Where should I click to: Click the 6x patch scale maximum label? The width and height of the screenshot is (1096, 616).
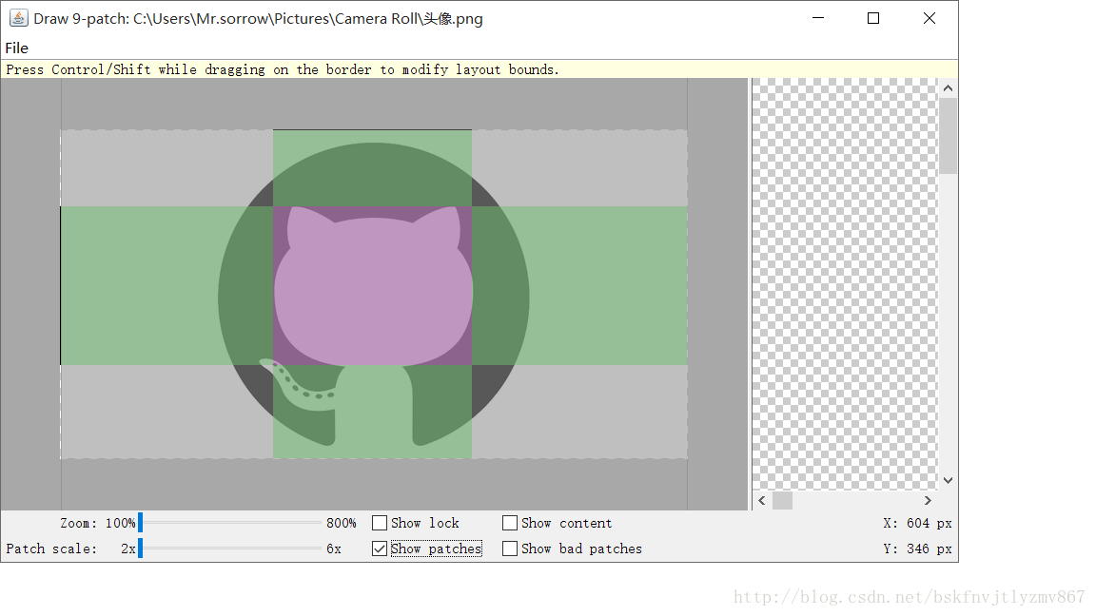click(x=334, y=549)
